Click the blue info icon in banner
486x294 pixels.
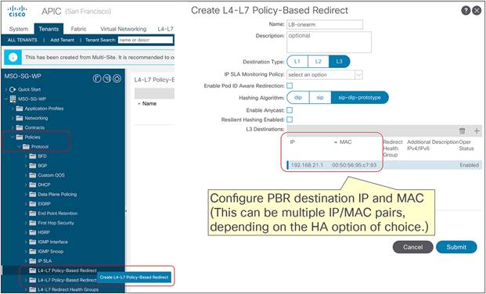(x=13, y=58)
